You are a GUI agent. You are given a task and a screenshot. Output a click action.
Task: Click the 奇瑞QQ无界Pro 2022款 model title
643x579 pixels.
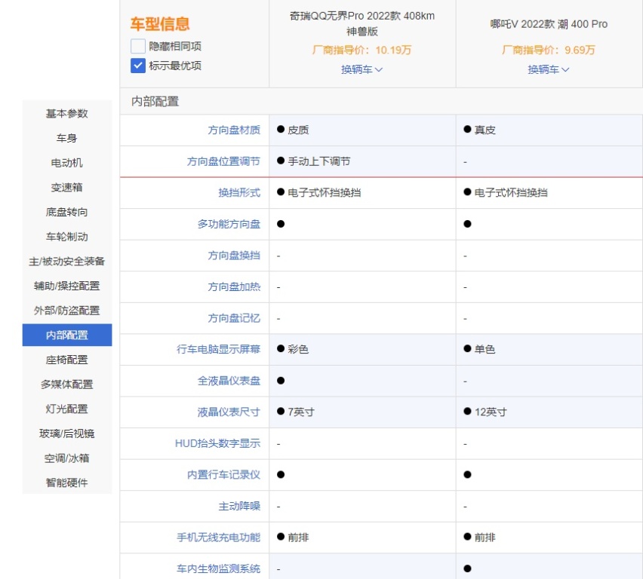[362, 23]
